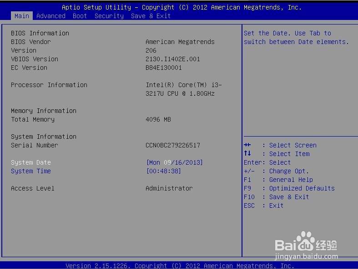The image size is (358, 269).
Task: Select the System Date label
Action: [x=31, y=162]
